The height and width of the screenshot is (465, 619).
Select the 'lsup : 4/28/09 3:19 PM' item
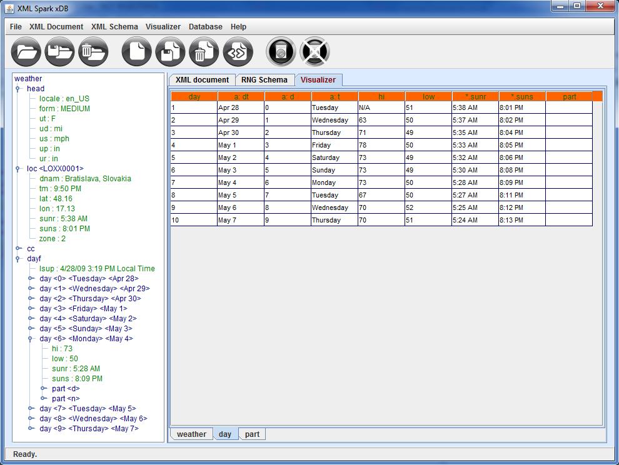tap(97, 268)
